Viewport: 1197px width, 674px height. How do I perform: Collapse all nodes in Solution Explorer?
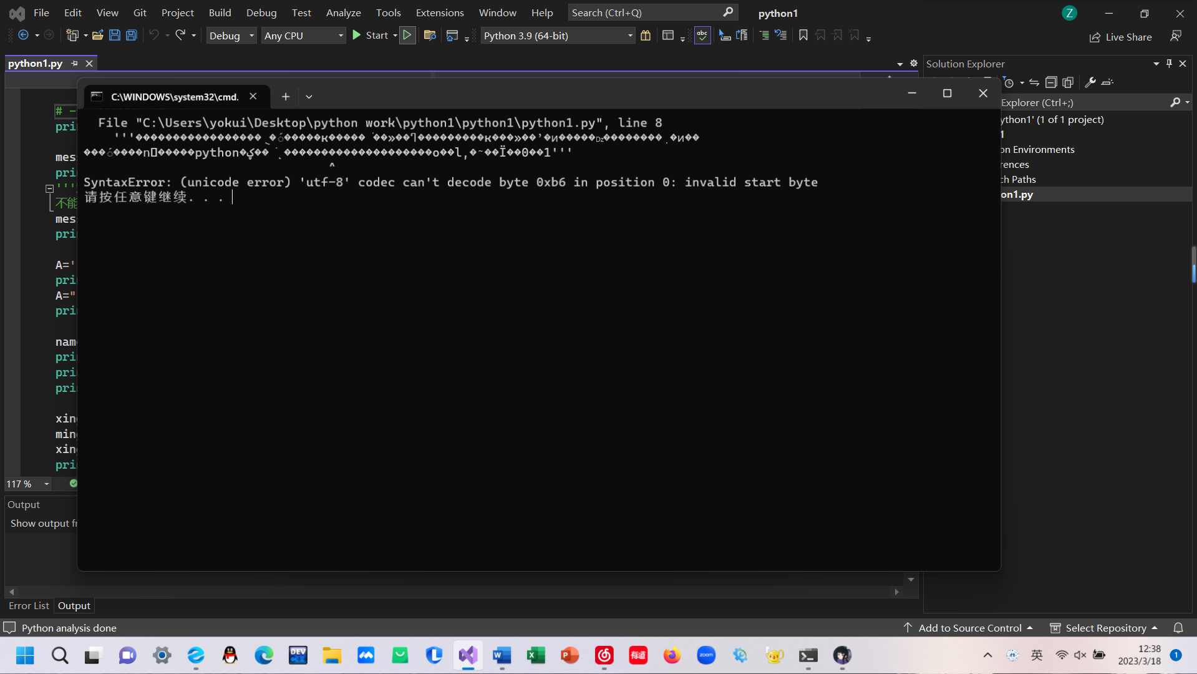pos(1051,82)
